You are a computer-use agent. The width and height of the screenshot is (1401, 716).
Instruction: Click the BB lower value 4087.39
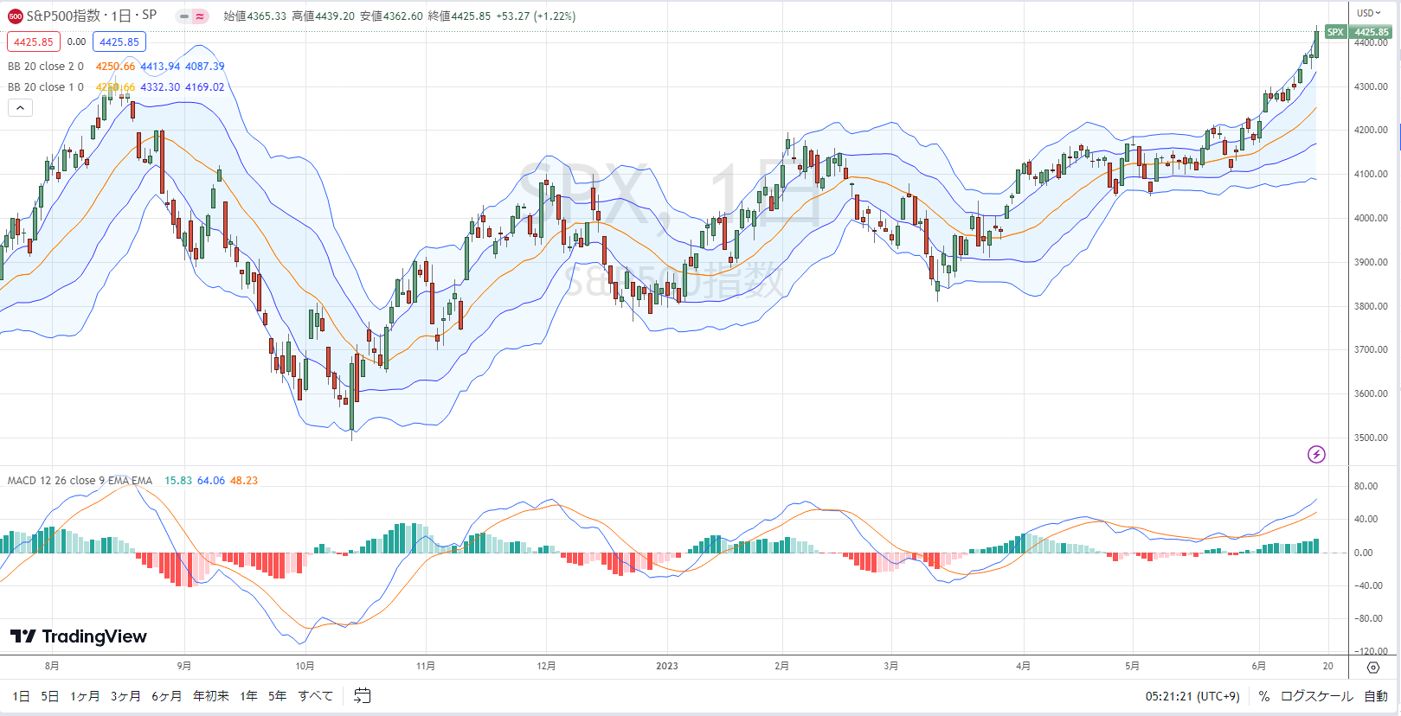(x=204, y=67)
